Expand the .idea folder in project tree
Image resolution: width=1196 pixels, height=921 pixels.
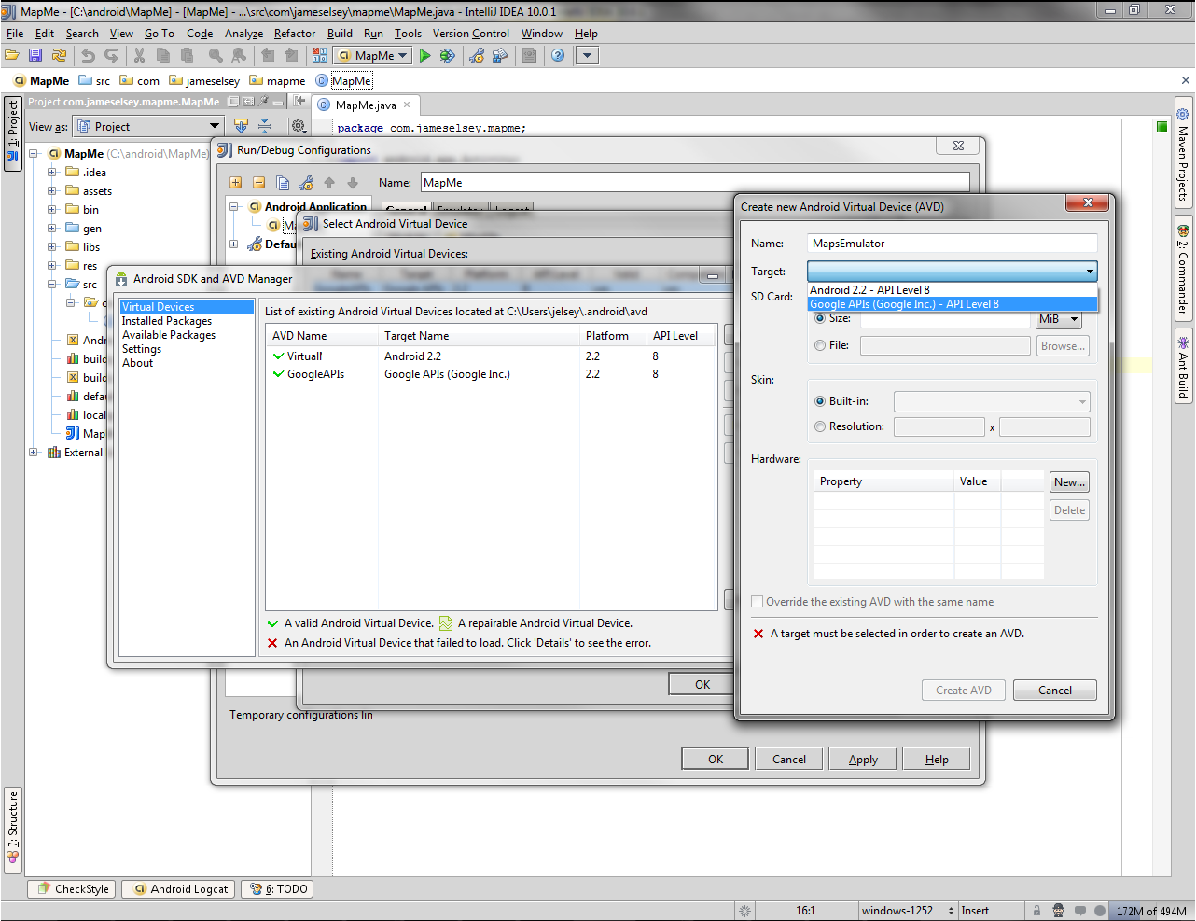pos(53,173)
